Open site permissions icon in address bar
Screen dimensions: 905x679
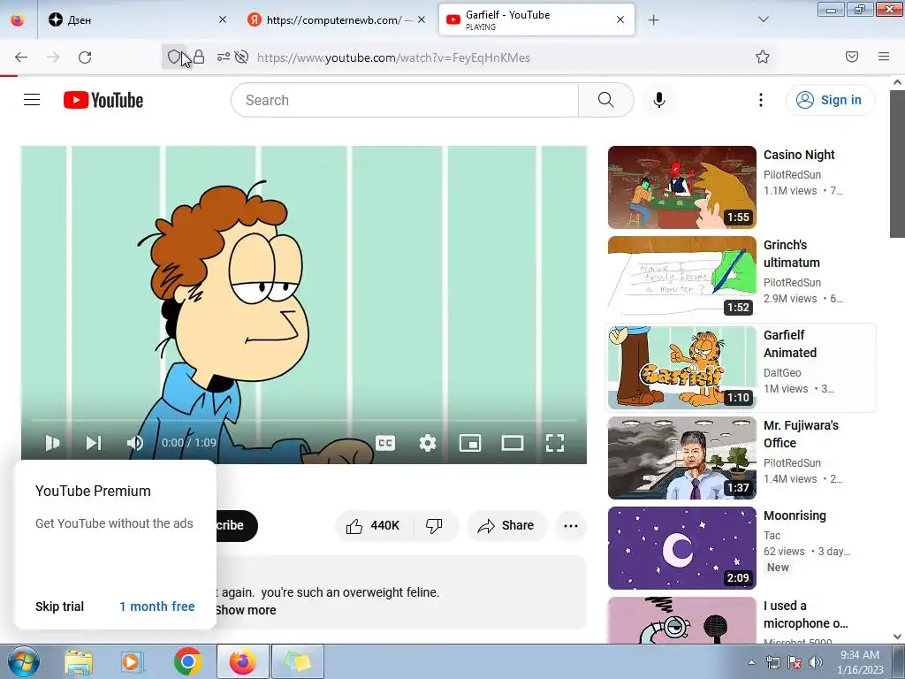click(x=223, y=57)
